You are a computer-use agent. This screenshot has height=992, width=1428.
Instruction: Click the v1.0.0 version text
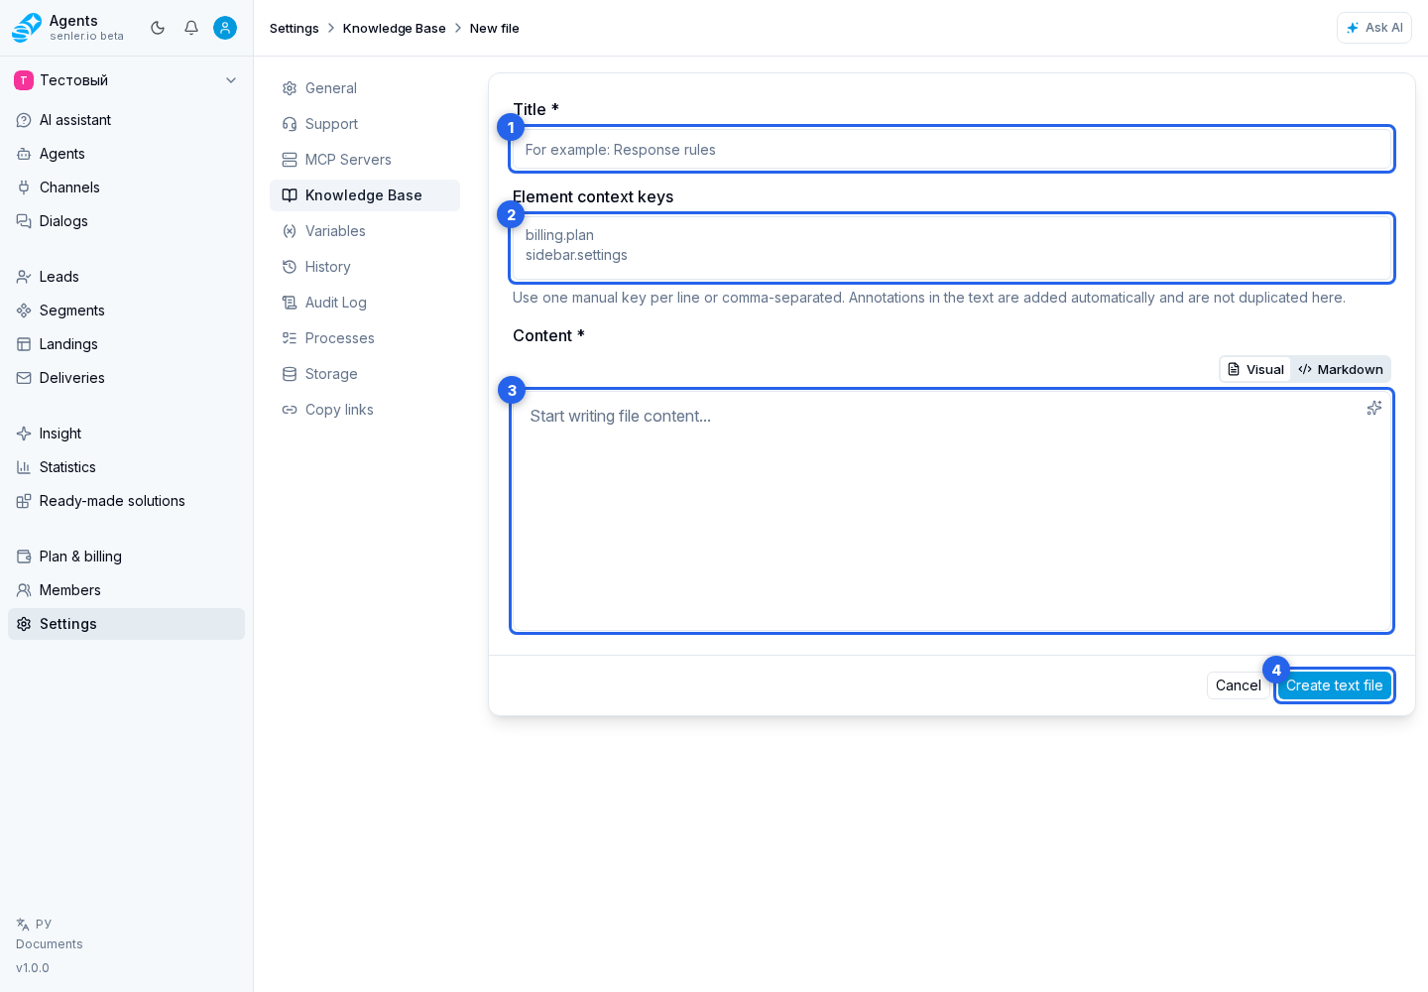[x=33, y=968]
